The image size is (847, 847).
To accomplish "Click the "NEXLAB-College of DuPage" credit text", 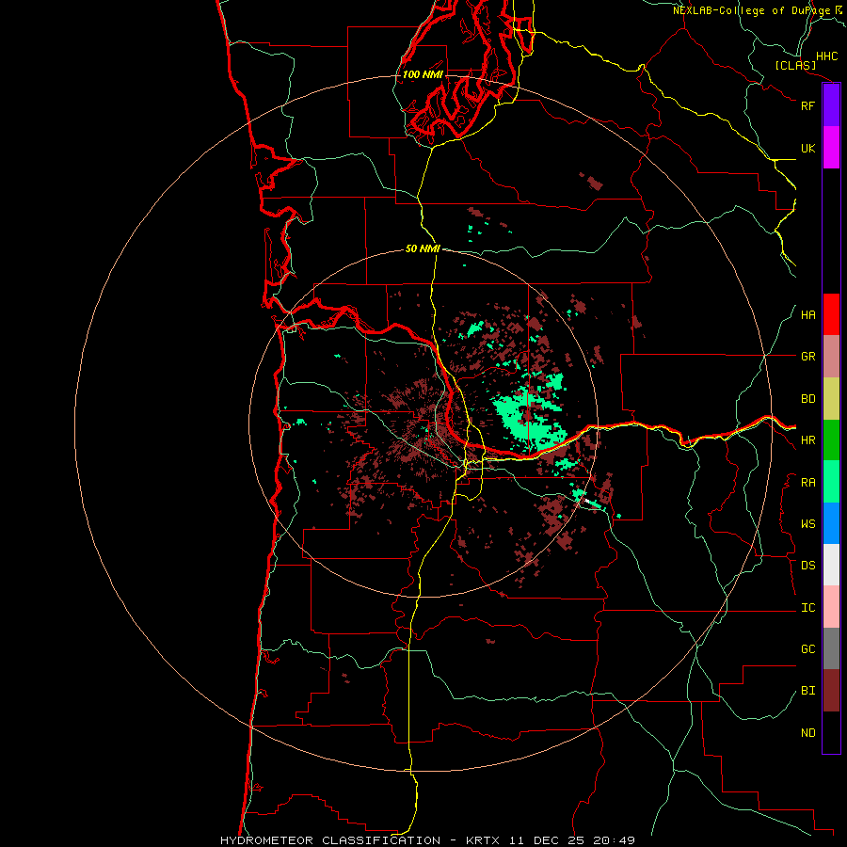I will pos(752,10).
